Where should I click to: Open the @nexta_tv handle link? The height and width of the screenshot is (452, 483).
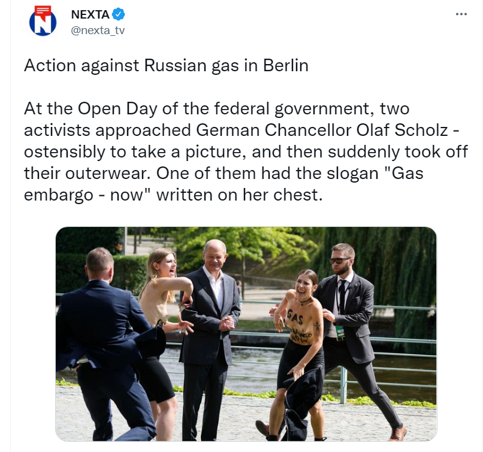click(x=98, y=31)
